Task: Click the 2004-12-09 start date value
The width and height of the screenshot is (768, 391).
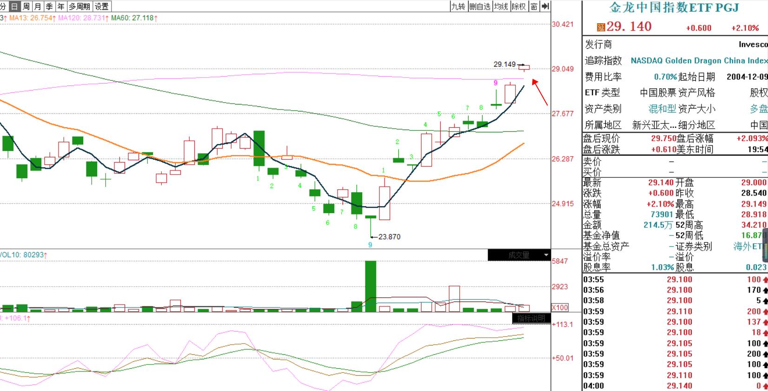Action: [x=747, y=77]
